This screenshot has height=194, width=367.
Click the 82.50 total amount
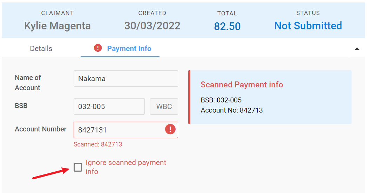click(227, 27)
